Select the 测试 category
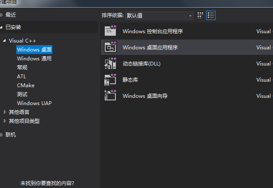 (22, 94)
